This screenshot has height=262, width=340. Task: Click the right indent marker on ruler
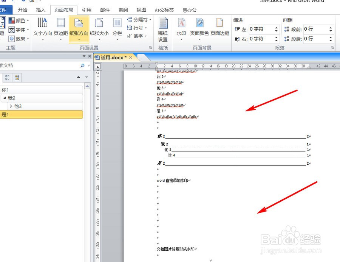(309, 67)
